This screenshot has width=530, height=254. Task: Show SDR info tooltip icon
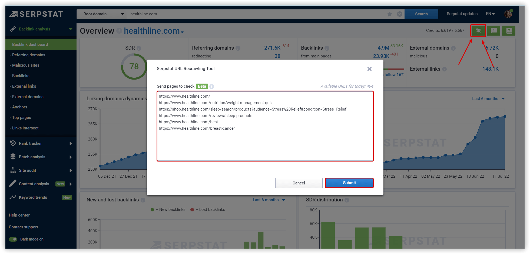pos(139,48)
